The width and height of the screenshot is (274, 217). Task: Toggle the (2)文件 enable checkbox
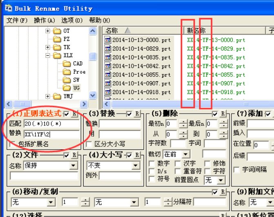[x=67, y=155]
